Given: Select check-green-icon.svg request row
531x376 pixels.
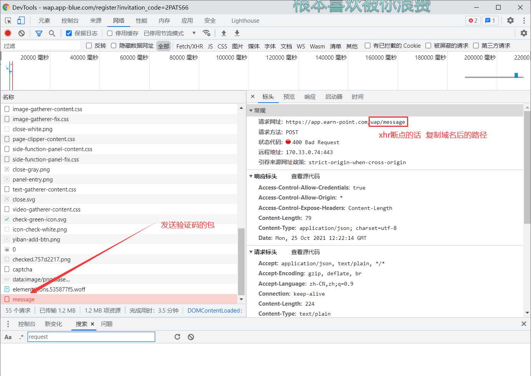Looking at the screenshot, I should click(119, 220).
